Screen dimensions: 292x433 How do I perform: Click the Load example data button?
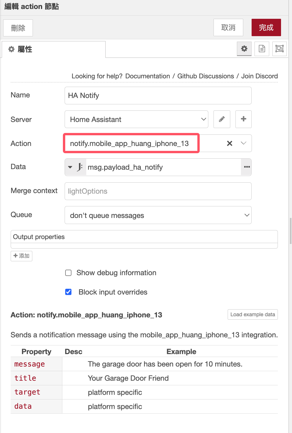(252, 314)
